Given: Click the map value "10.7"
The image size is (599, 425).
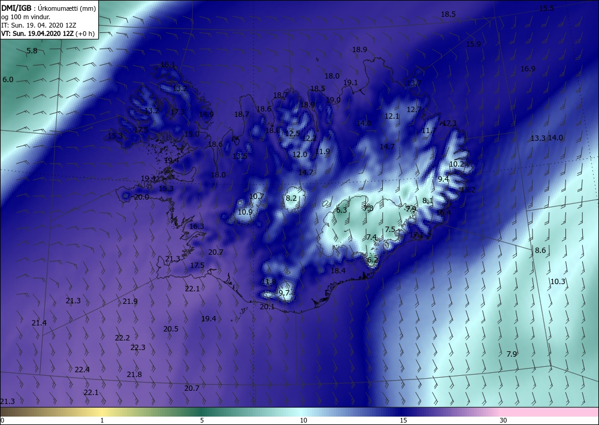Looking at the screenshot, I should pos(256,197).
